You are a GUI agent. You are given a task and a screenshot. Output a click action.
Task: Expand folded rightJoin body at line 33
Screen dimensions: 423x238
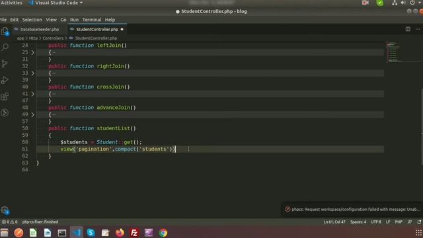[x=32, y=73]
